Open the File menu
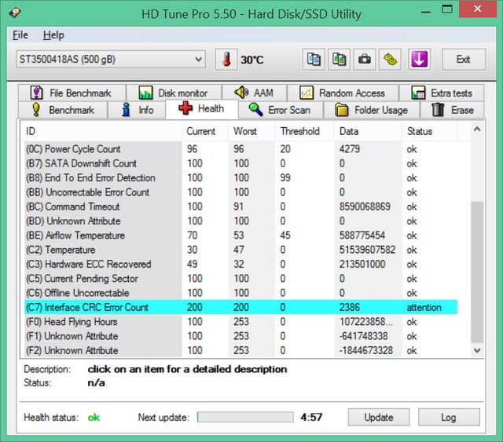 (x=20, y=35)
